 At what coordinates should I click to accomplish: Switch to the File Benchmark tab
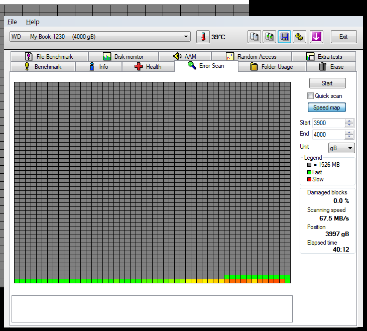(49, 56)
